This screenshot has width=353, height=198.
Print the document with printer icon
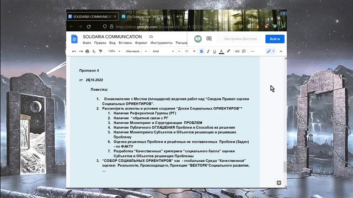pyautogui.click(x=87, y=51)
